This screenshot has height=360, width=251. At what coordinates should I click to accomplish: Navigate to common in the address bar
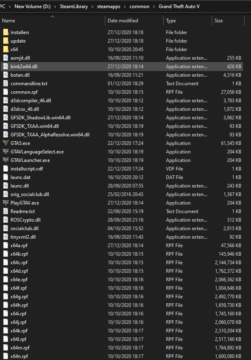click(x=140, y=6)
